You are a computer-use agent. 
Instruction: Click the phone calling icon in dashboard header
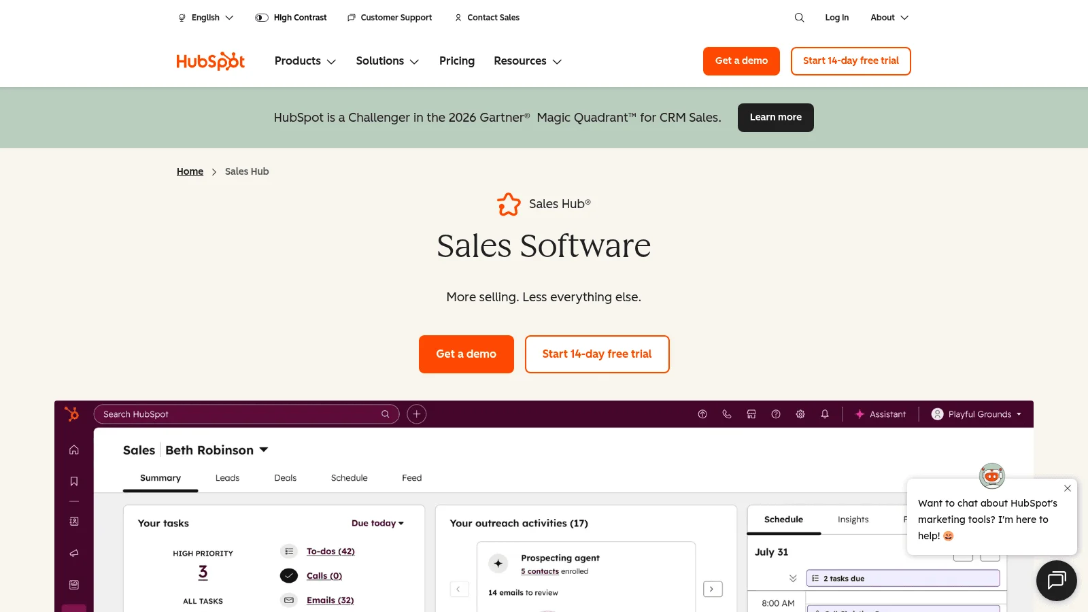click(727, 414)
